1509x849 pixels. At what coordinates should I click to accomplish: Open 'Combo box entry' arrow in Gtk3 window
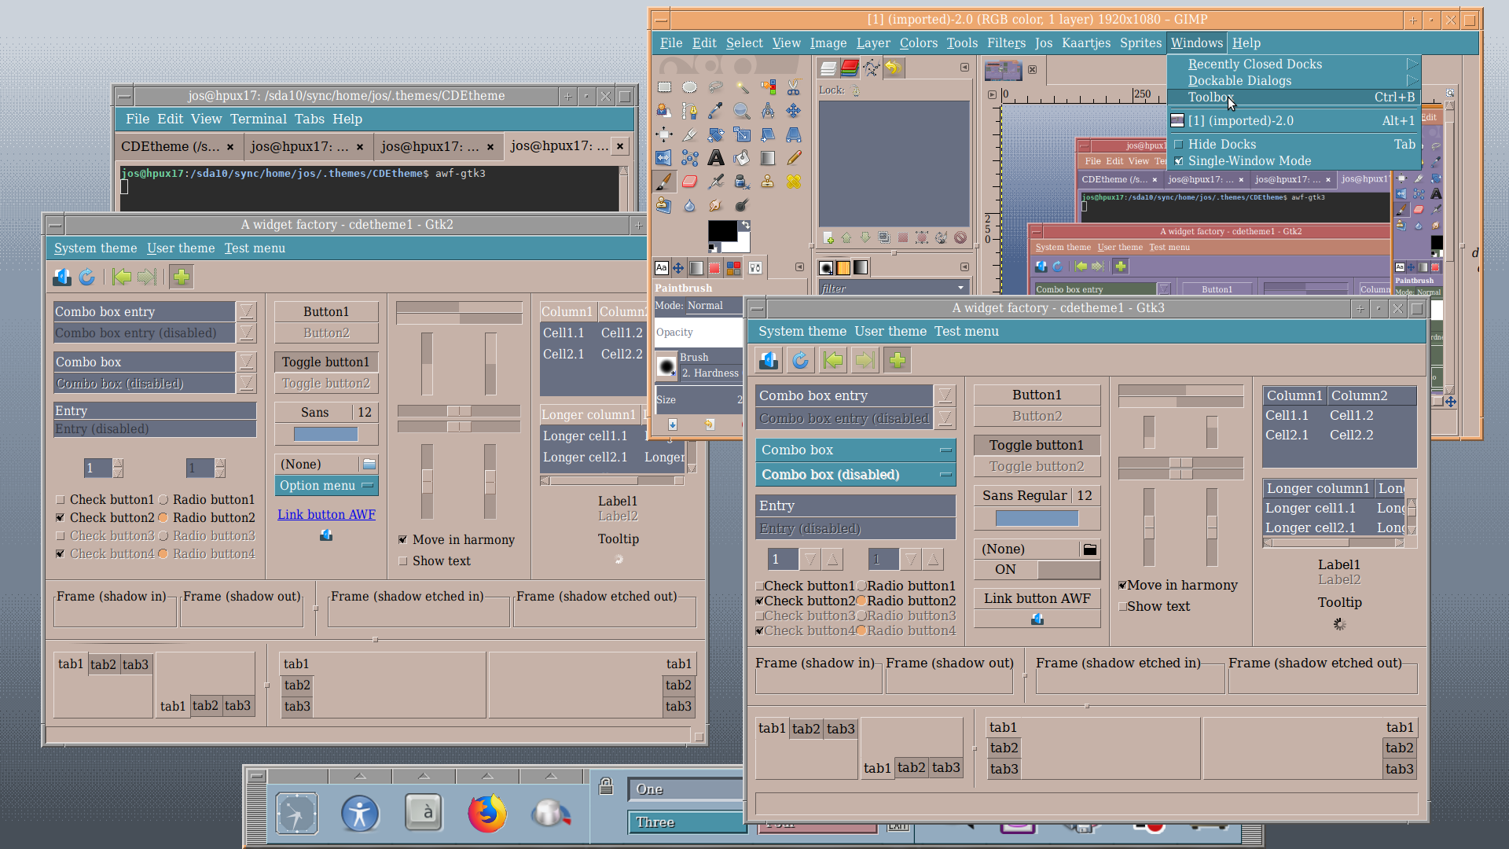(x=945, y=395)
